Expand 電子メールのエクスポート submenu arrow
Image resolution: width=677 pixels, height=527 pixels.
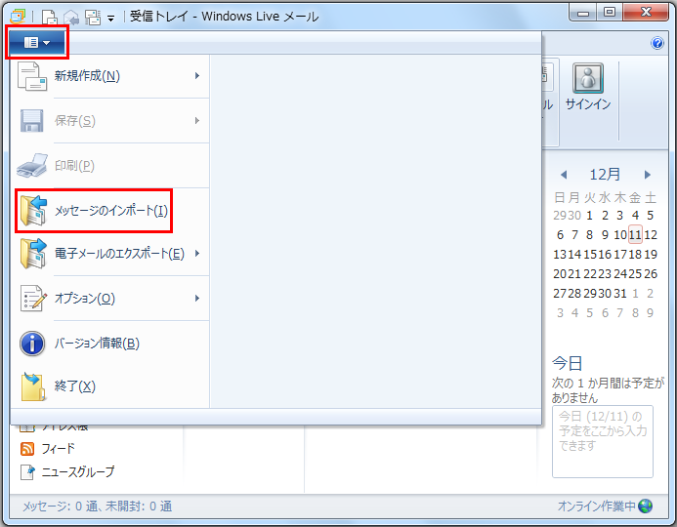pos(197,255)
